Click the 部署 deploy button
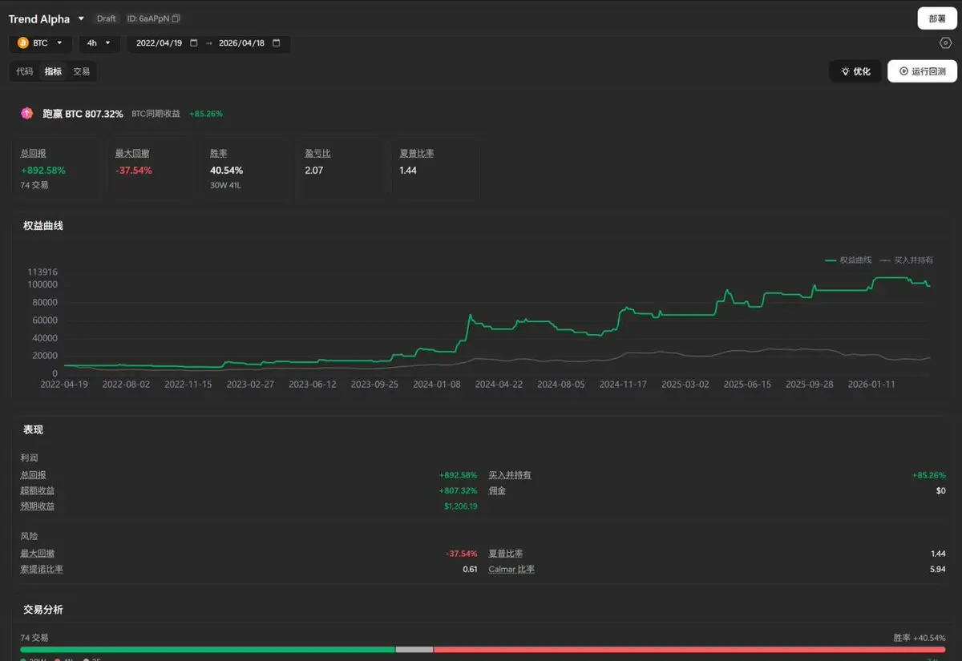The width and height of the screenshot is (962, 661). (x=936, y=18)
